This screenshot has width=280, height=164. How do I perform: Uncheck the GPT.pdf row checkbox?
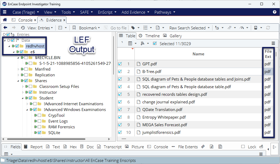pyautogui.click(x=120, y=64)
